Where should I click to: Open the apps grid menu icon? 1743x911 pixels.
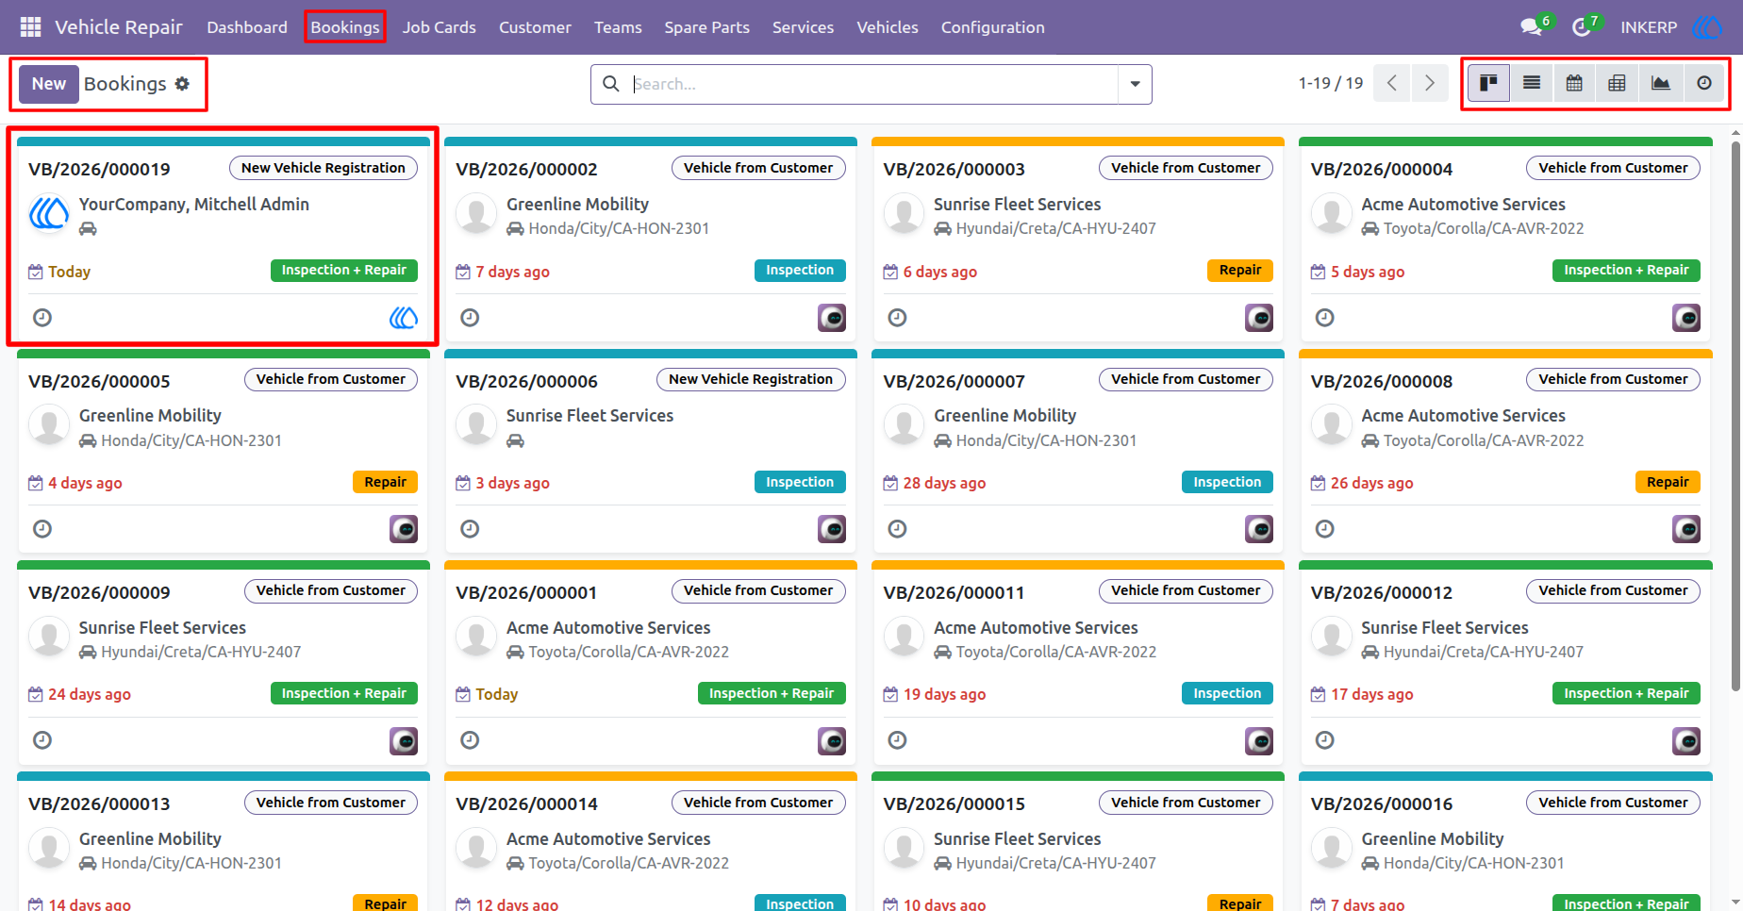(30, 27)
